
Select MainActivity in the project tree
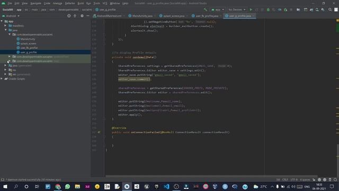coord(28,39)
